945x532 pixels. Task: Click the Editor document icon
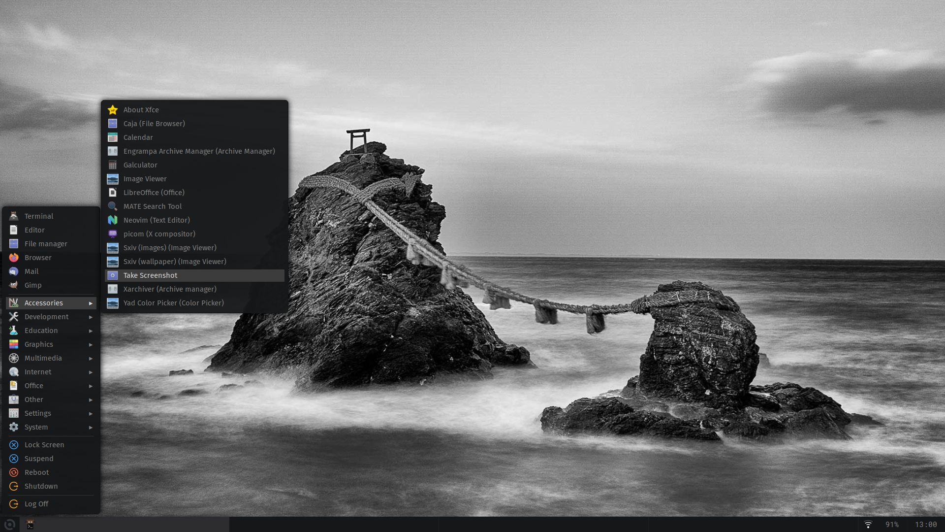tap(14, 230)
